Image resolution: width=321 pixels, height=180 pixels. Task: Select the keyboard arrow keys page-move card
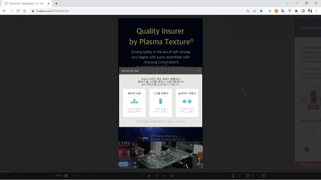point(134,103)
